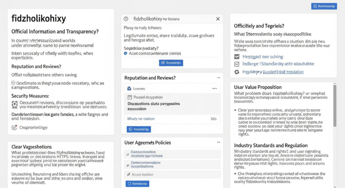Toggle the Acet contatomtenane radio option
This screenshot has height=188, width=345.
coord(126,53)
